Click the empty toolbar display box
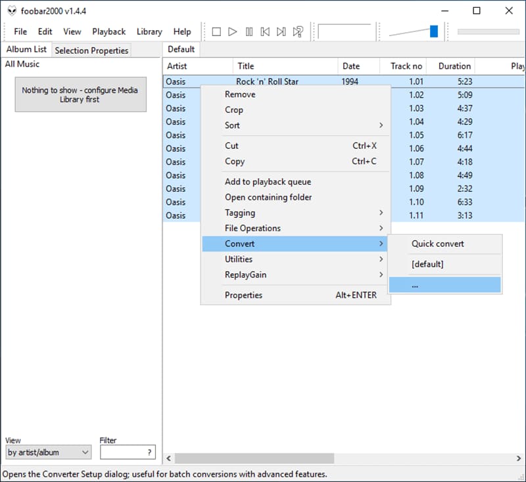Viewport: 526px width, 482px height. (x=345, y=32)
